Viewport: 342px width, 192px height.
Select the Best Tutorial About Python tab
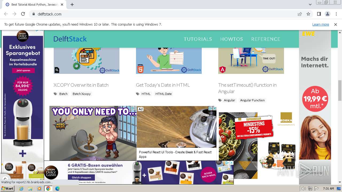[x=34, y=5]
